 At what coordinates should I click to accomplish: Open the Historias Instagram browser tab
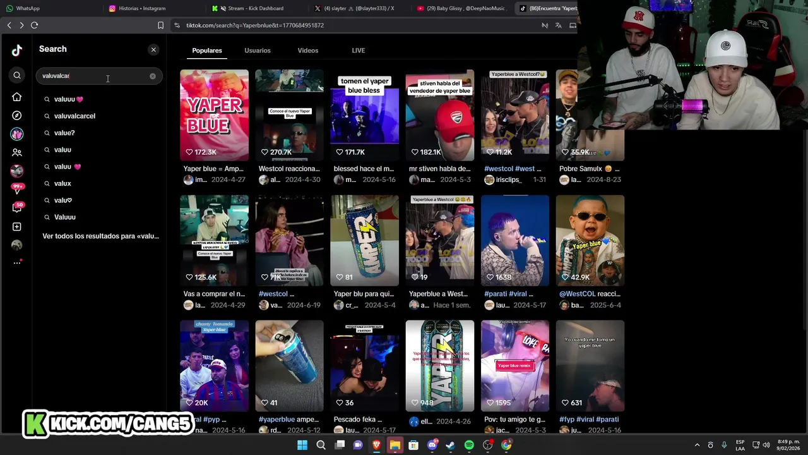pyautogui.click(x=142, y=8)
